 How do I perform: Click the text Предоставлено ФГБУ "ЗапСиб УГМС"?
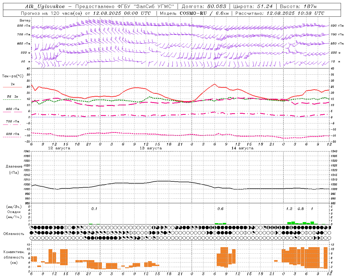point(125,6)
